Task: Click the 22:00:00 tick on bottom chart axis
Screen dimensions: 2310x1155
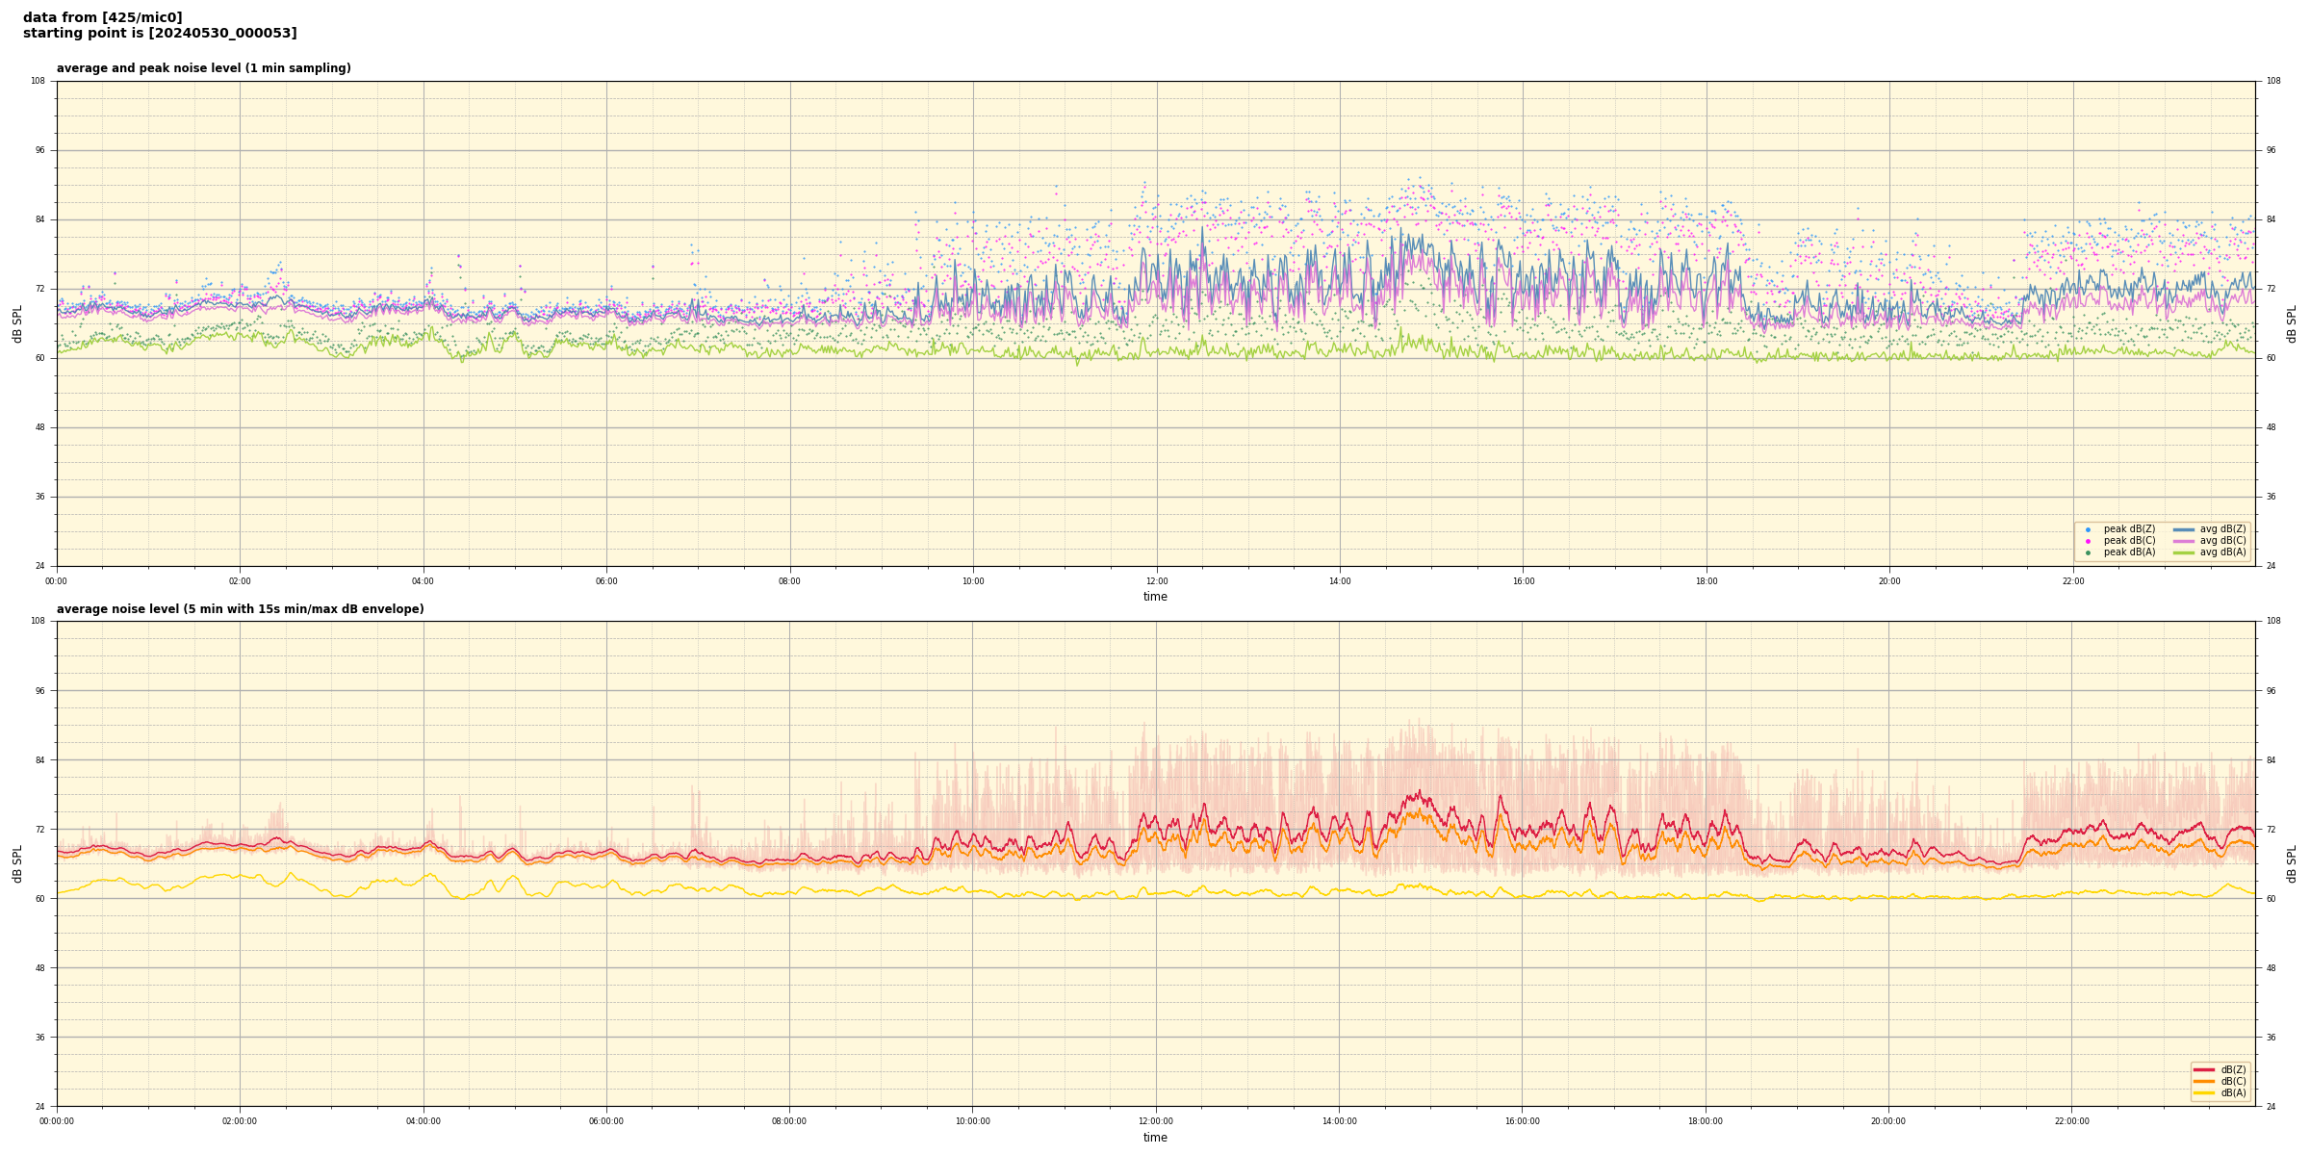Action: tap(2071, 1121)
